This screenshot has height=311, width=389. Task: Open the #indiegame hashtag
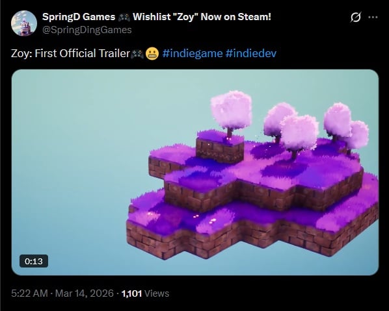pos(193,53)
